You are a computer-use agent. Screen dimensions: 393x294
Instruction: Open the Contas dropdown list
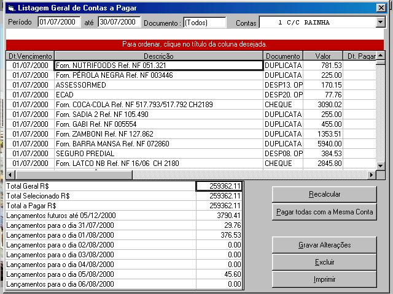379,22
